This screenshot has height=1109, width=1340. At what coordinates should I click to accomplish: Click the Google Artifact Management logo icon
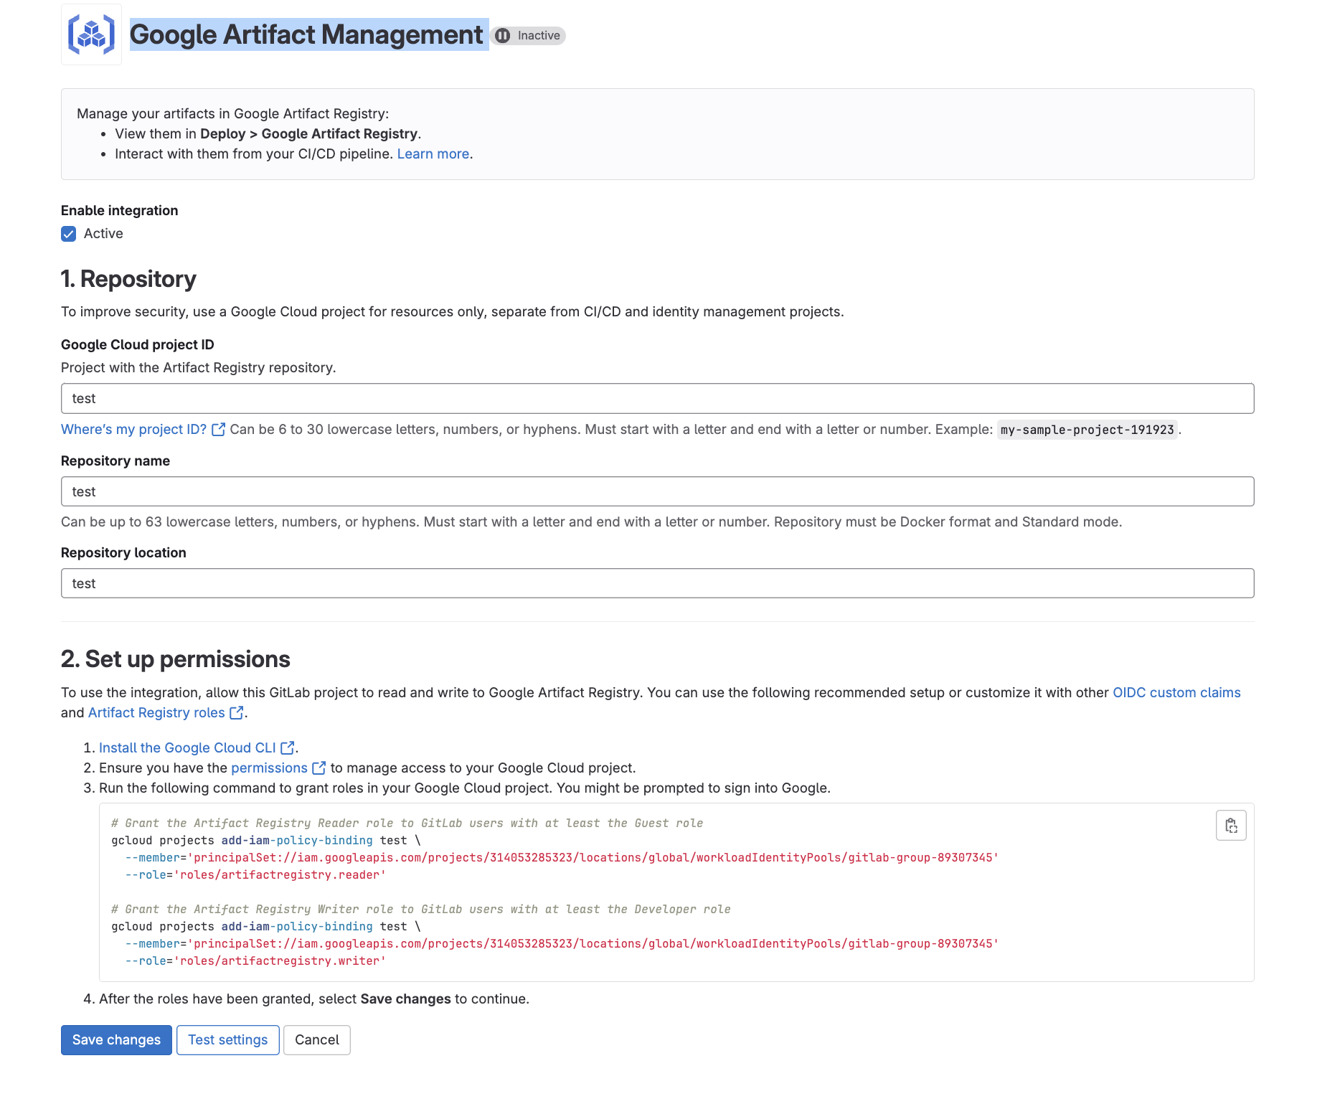click(x=91, y=34)
